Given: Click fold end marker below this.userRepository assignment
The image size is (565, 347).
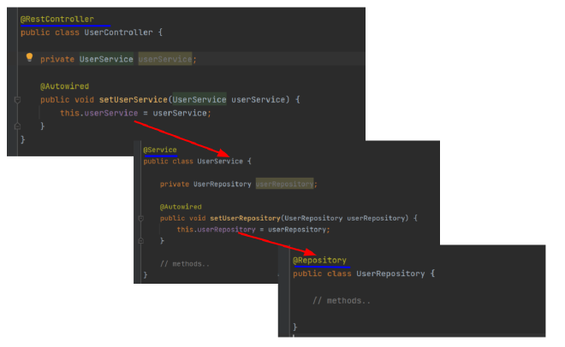Looking at the screenshot, I should tap(141, 240).
